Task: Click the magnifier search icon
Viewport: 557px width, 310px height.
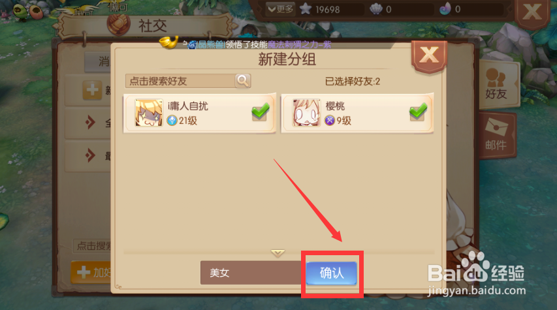Action: click(x=243, y=81)
